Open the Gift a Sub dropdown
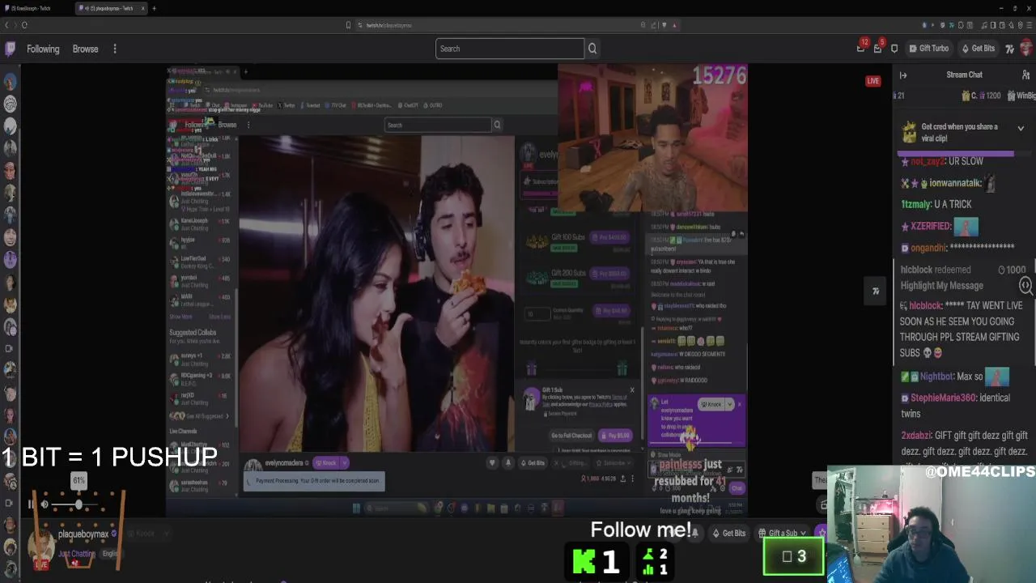This screenshot has height=583, width=1036. (783, 533)
